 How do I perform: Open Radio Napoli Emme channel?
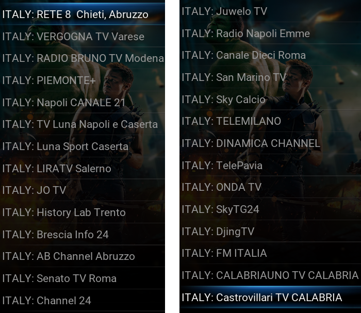coord(270,34)
